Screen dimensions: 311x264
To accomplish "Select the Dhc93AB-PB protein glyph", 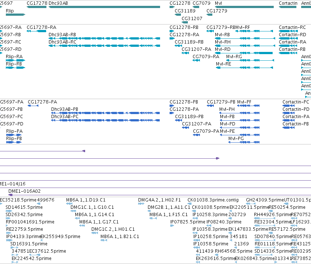I will tap(106, 113).
